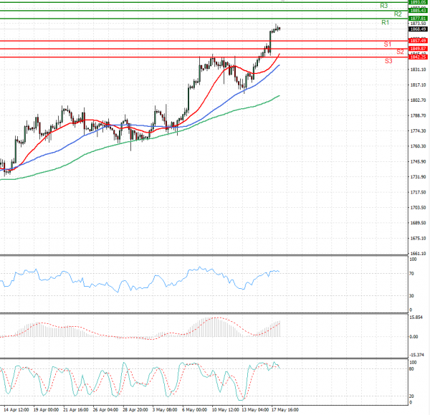
Task: Select the black 1868.49 current price tag
Action: pyautogui.click(x=418, y=29)
